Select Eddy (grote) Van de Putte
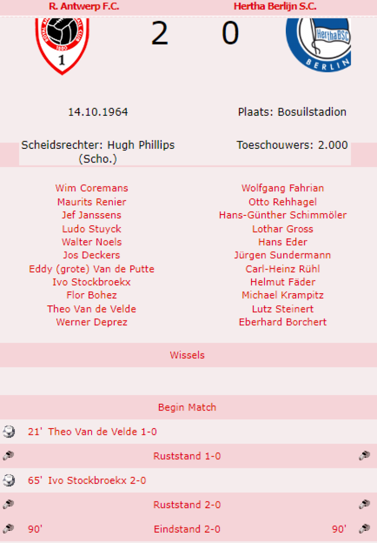377x543 pixels. 92,269
